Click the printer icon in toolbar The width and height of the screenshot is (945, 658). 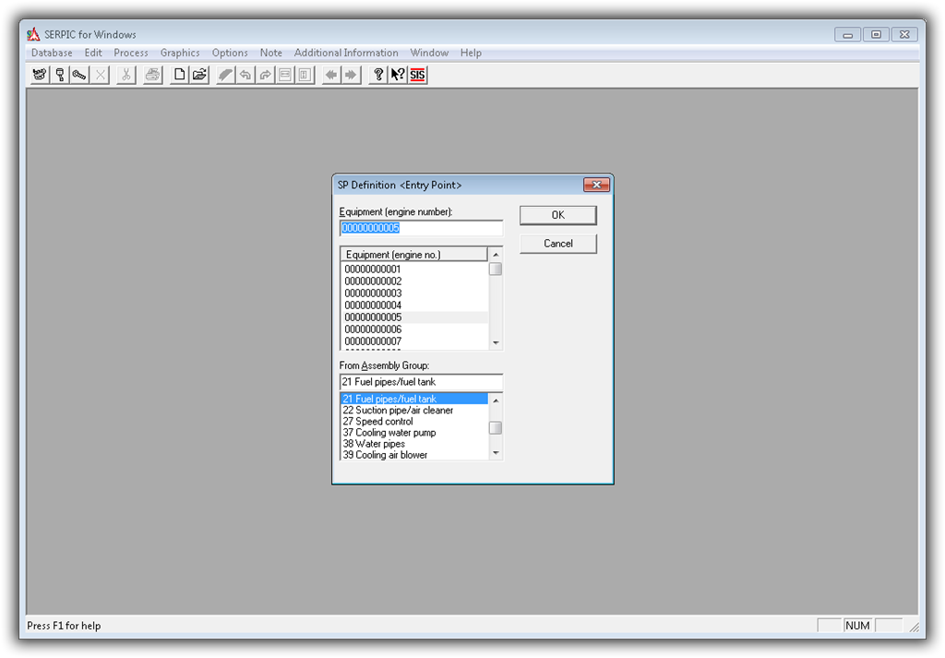(153, 76)
